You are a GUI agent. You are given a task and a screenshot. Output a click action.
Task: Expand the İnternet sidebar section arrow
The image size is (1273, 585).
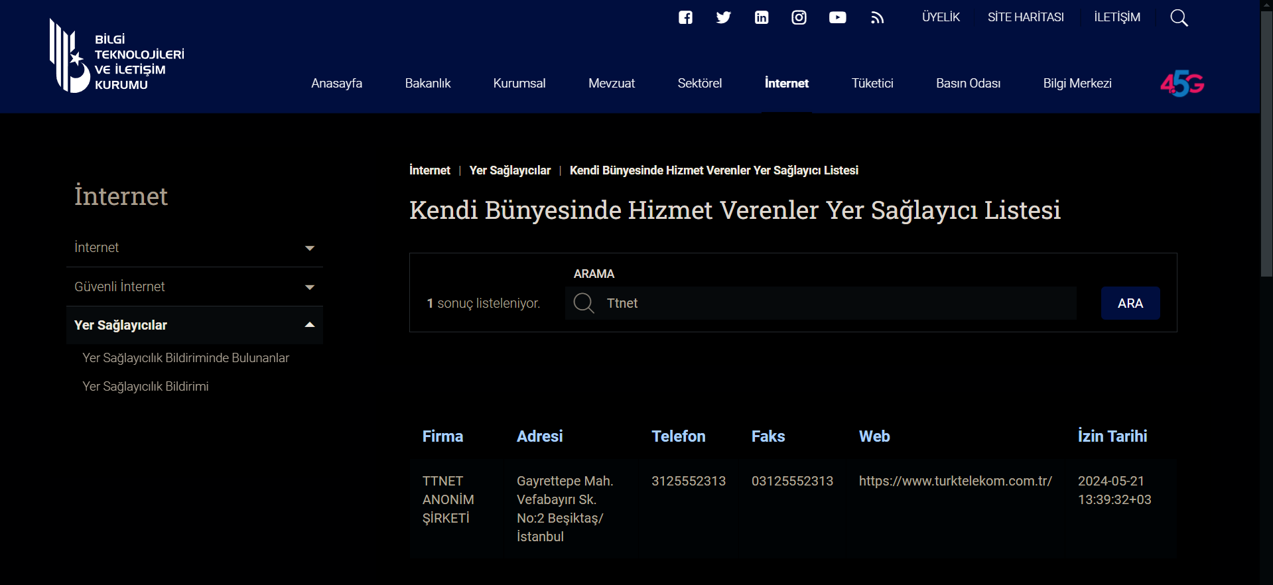(x=310, y=248)
